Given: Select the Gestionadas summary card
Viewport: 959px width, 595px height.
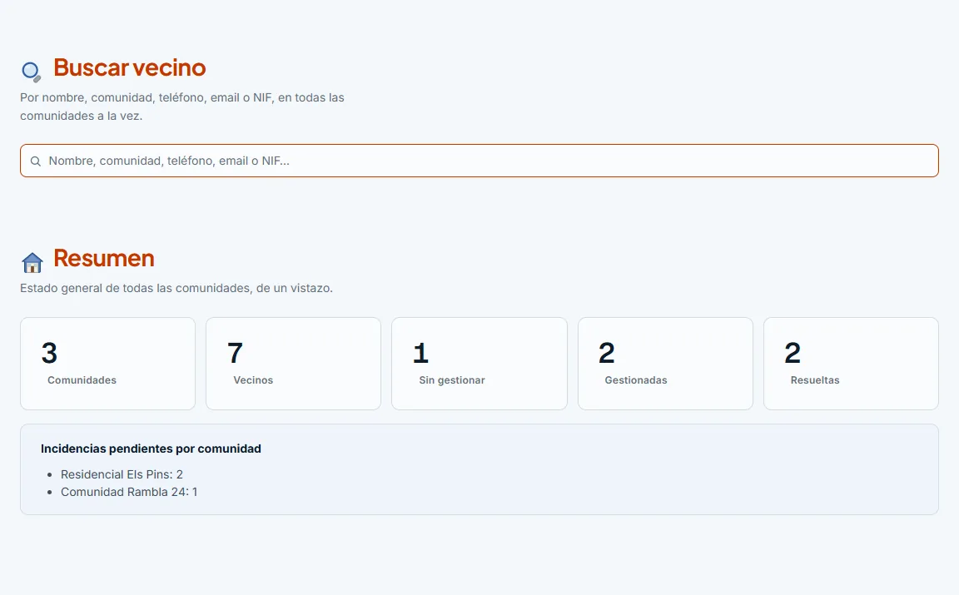Looking at the screenshot, I should pos(665,363).
